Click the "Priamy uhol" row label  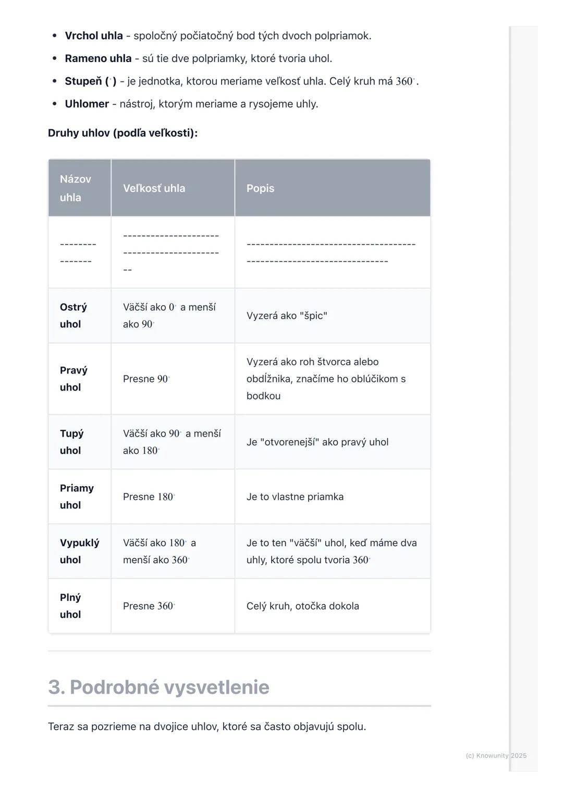click(x=77, y=497)
